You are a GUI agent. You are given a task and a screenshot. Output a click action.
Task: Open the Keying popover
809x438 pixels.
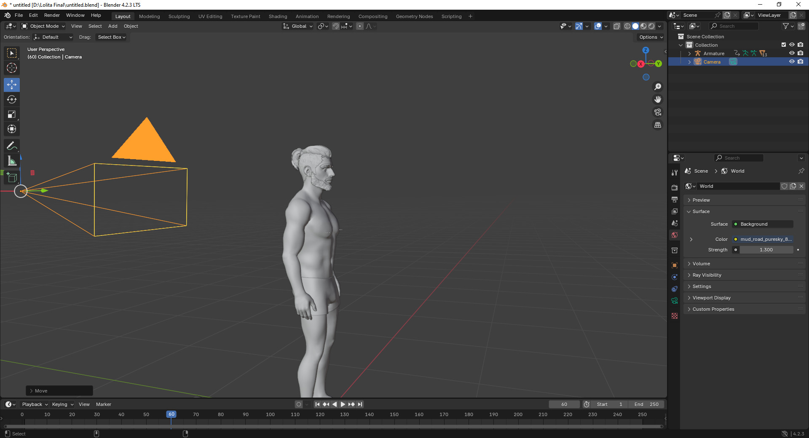click(x=62, y=404)
